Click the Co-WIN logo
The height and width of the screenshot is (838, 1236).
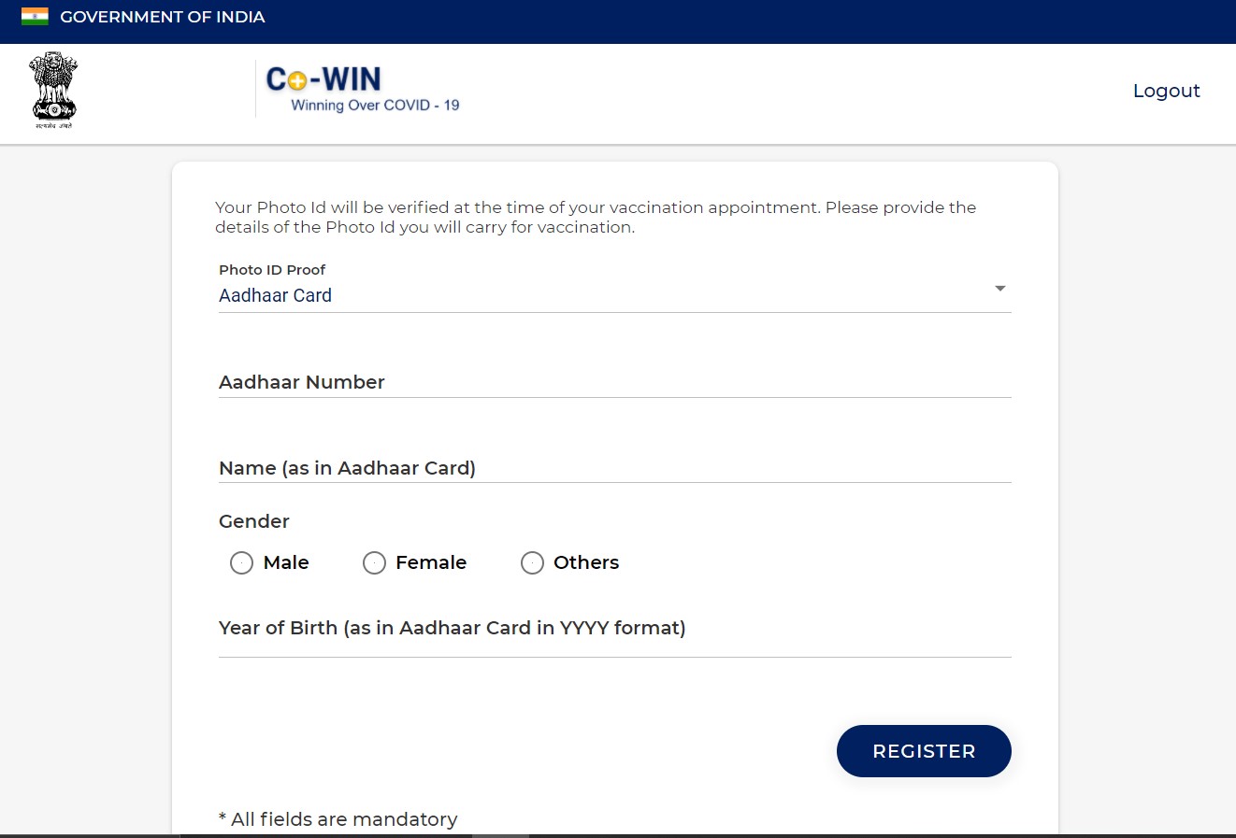[x=363, y=90]
